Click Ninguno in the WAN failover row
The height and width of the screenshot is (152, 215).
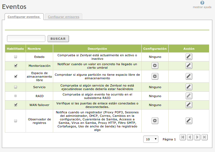(x=155, y=105)
